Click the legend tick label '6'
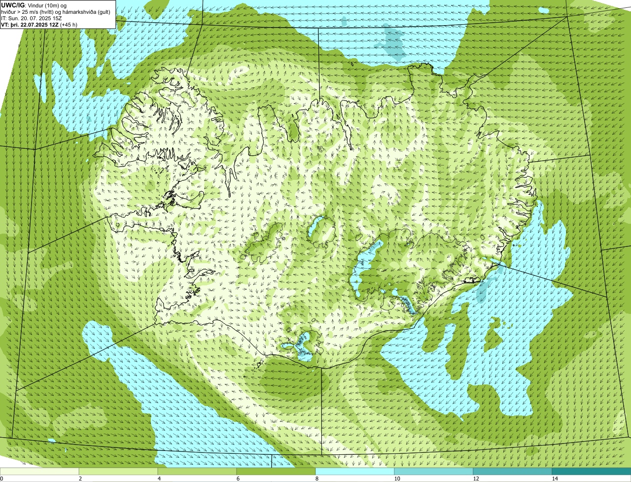The image size is (631, 482). [238, 479]
